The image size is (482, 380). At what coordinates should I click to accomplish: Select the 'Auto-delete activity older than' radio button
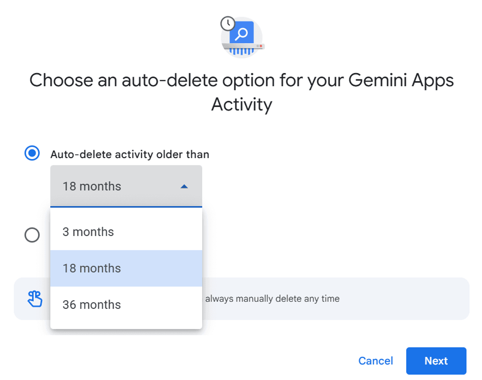(x=32, y=153)
